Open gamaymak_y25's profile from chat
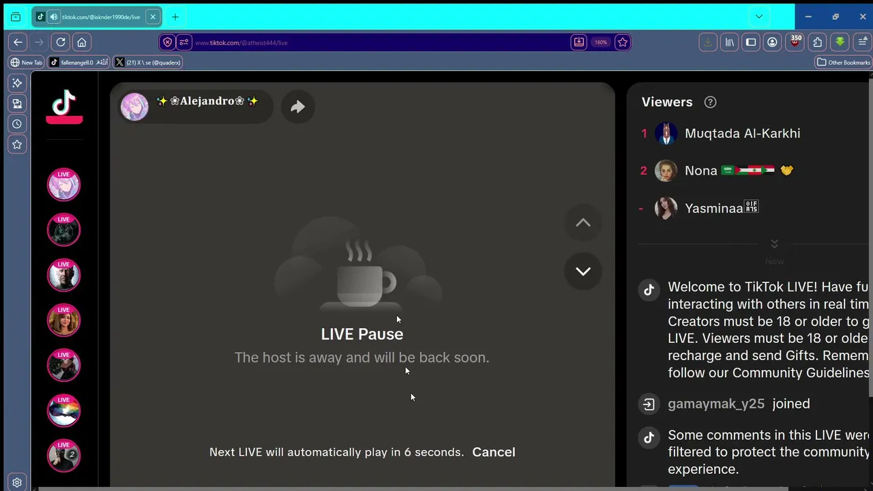Viewport: 873px width, 491px height. coord(716,404)
